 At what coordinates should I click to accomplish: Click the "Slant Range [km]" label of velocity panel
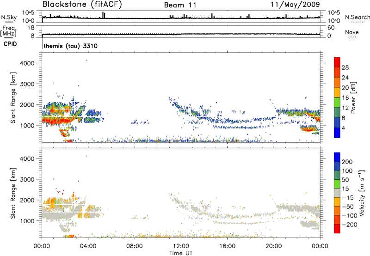pos(13,193)
